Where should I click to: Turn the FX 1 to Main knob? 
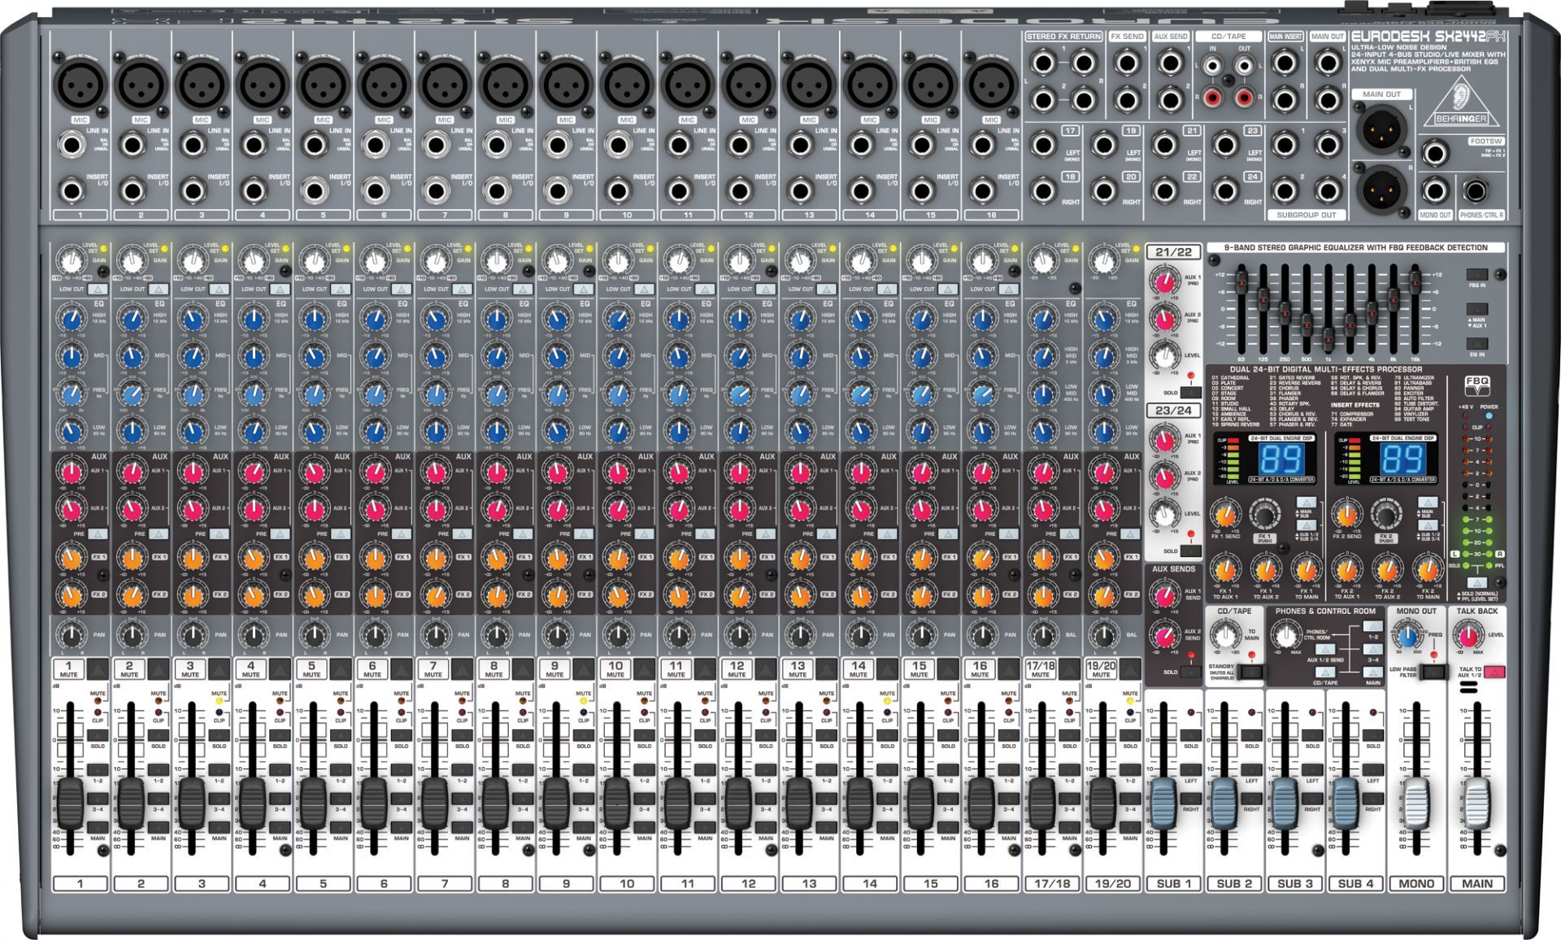1307,569
